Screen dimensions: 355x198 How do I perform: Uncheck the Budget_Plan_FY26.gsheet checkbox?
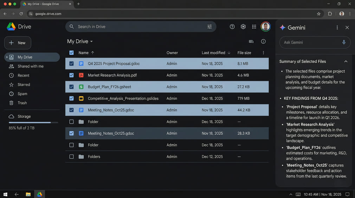[x=71, y=87]
